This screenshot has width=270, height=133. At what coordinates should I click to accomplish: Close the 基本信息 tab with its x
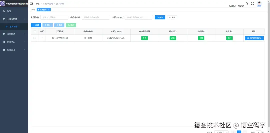point(48,10)
